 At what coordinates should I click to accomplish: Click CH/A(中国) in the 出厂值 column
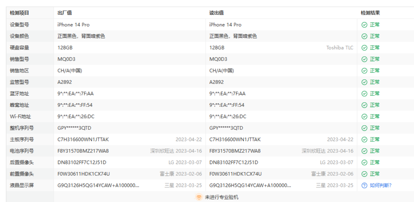70,71
